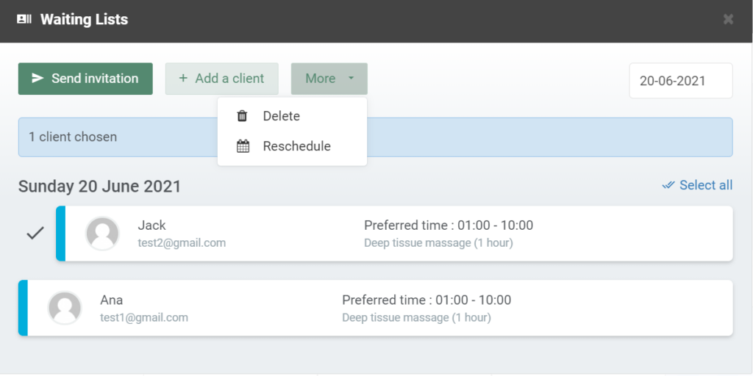Image resolution: width=753 pixels, height=376 pixels.
Task: Click the double-check icon beside Select all
Action: click(668, 185)
